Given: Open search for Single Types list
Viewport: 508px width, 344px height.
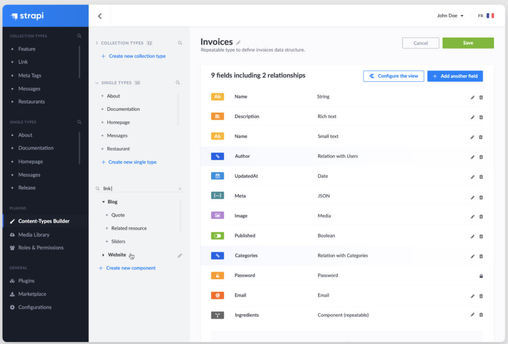Looking at the screenshot, I should (178, 83).
